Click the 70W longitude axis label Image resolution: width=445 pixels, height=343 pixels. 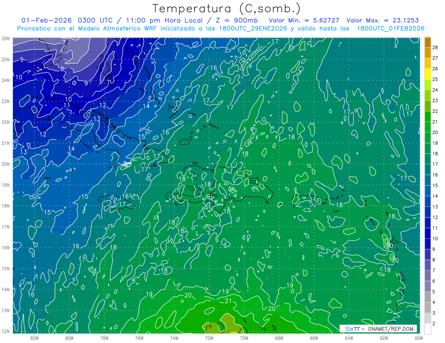click(x=244, y=338)
